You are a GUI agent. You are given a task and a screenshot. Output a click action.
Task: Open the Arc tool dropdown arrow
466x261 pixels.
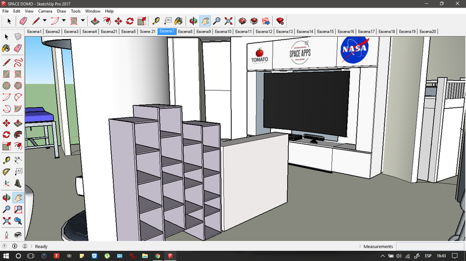pos(63,20)
